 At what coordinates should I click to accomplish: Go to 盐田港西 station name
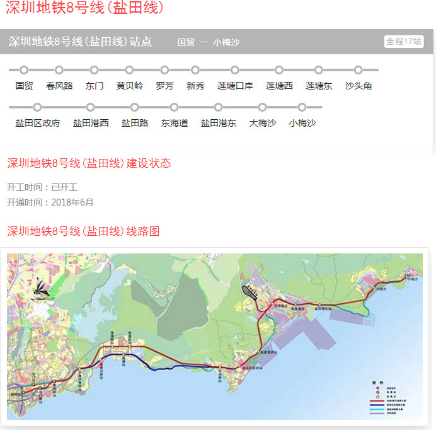(91, 123)
